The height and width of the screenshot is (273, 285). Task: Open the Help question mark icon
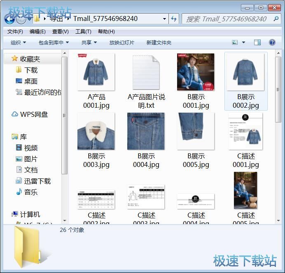point(272,42)
